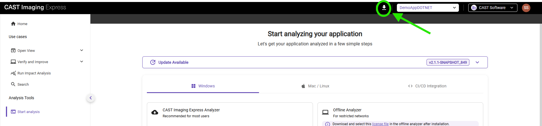Switch to the Mac / Linux tab
Image resolution: width=542 pixels, height=126 pixels.
pyautogui.click(x=315, y=86)
